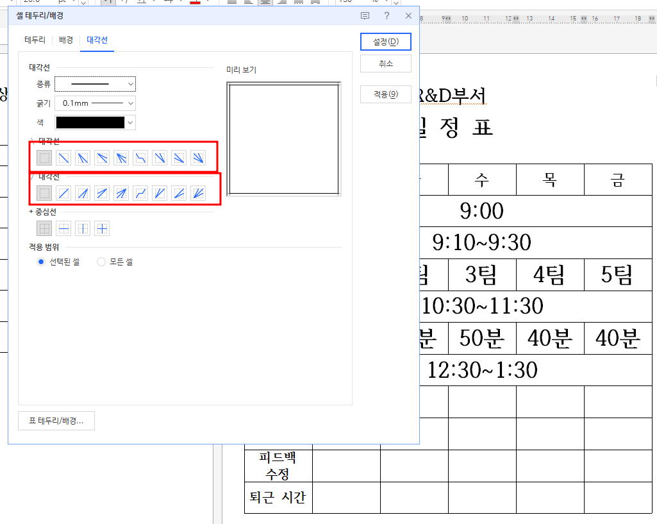Apply two lines from bottom-left fanning rightward
This screenshot has width=657, height=524.
[x=179, y=193]
